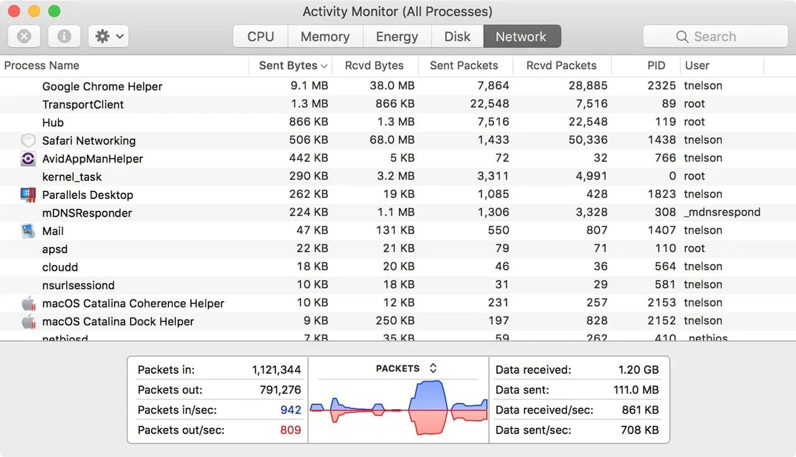796x457 pixels.
Task: Click the magnifying glass in Search field
Action: pyautogui.click(x=682, y=36)
